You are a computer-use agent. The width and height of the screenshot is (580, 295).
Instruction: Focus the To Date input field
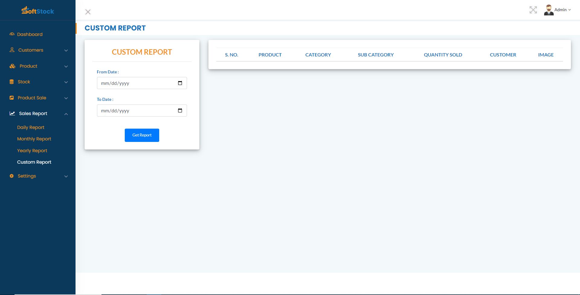(142, 111)
